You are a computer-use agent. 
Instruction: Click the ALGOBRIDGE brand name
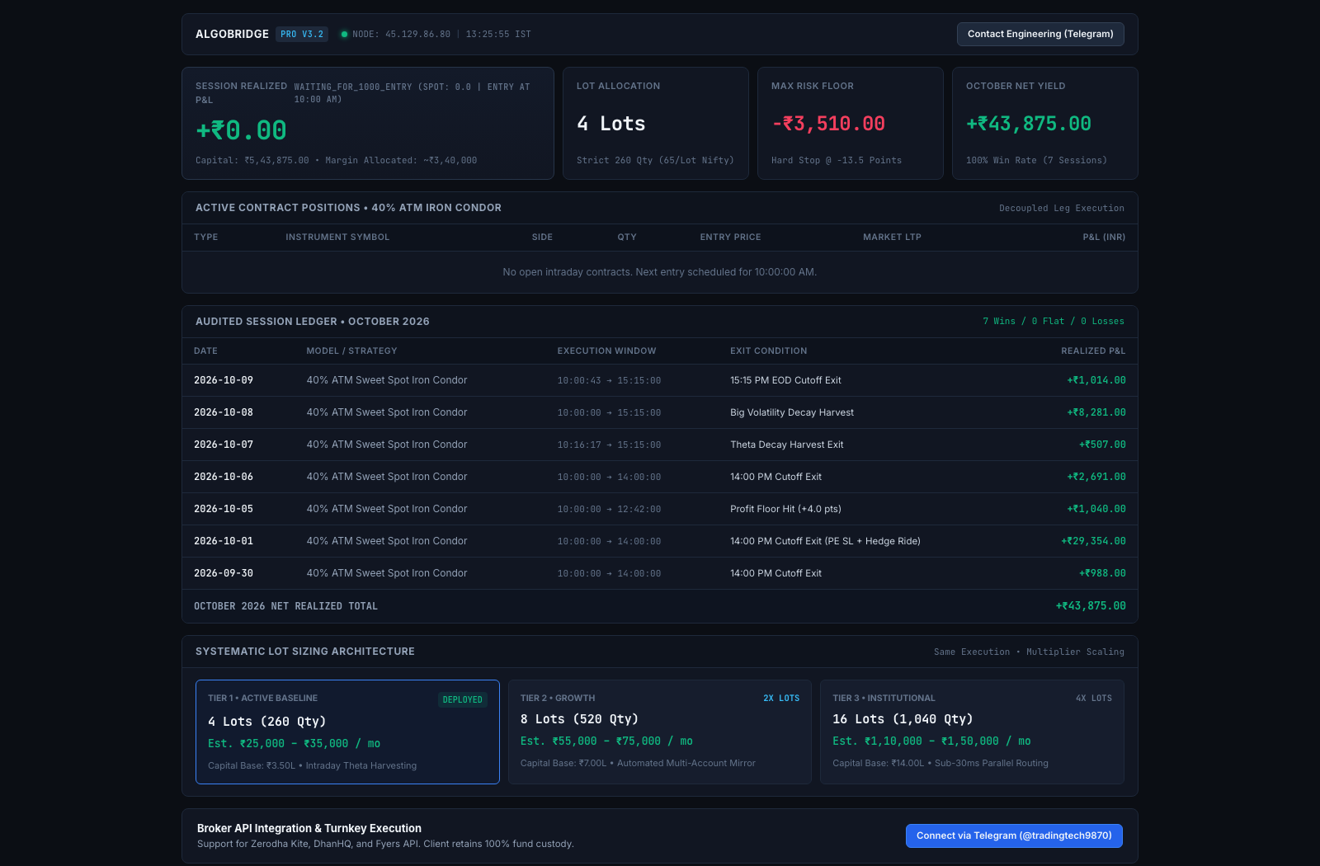(x=232, y=34)
